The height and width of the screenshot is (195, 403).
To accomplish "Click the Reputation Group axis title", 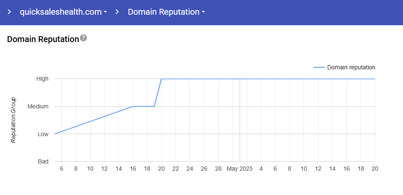I will [x=13, y=120].
